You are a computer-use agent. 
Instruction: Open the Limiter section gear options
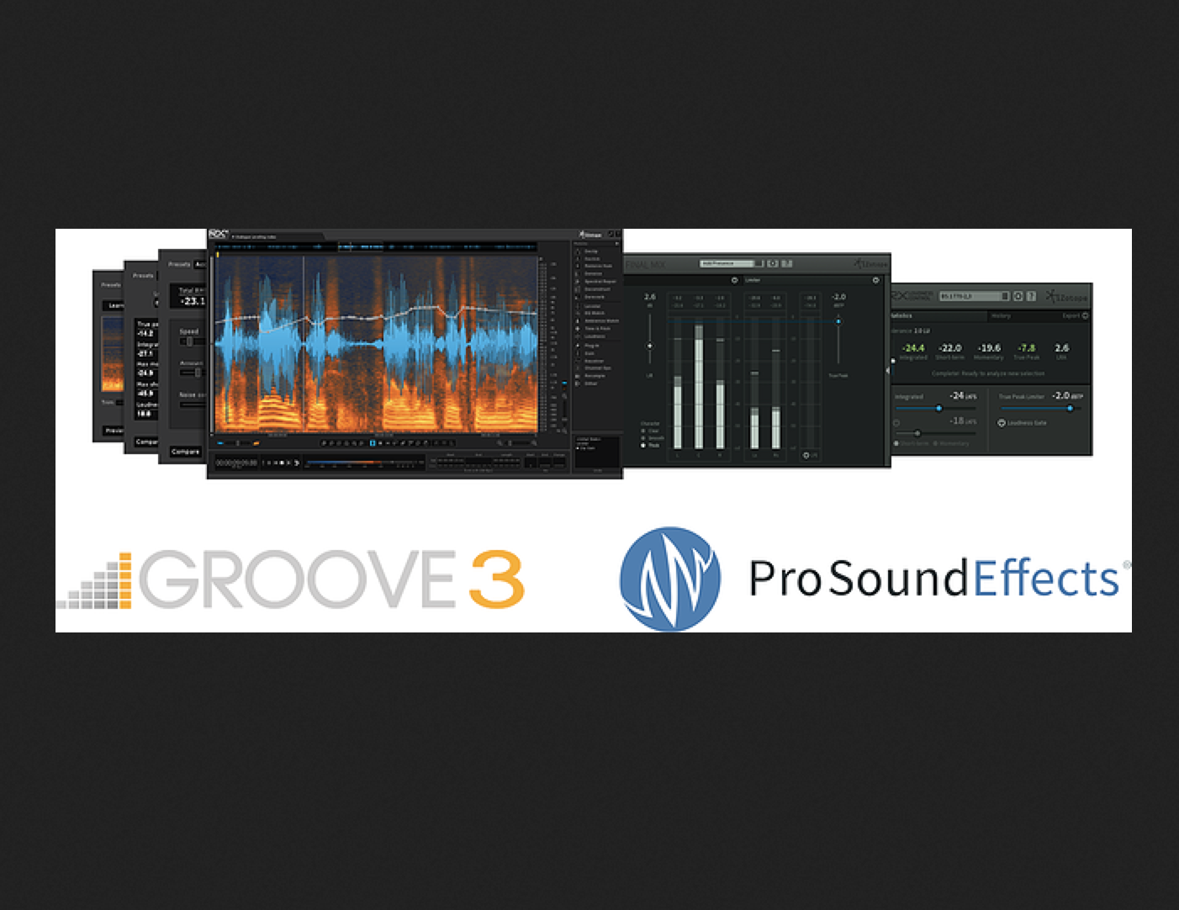point(875,280)
